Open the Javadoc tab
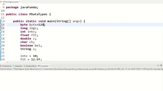Viewport: 163px width, 91px height. coord(18,66)
